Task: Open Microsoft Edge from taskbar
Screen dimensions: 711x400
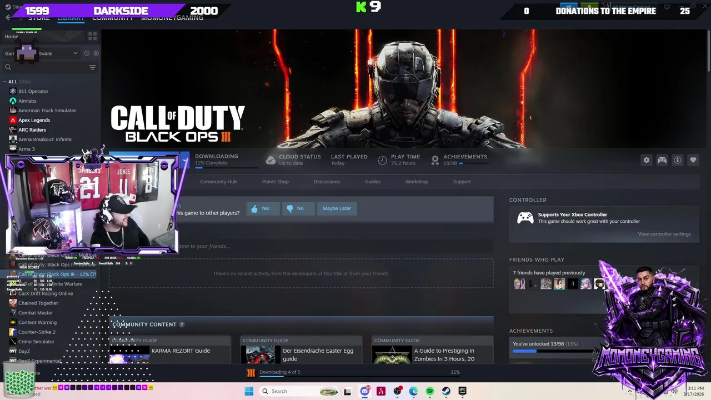Action: (x=414, y=391)
